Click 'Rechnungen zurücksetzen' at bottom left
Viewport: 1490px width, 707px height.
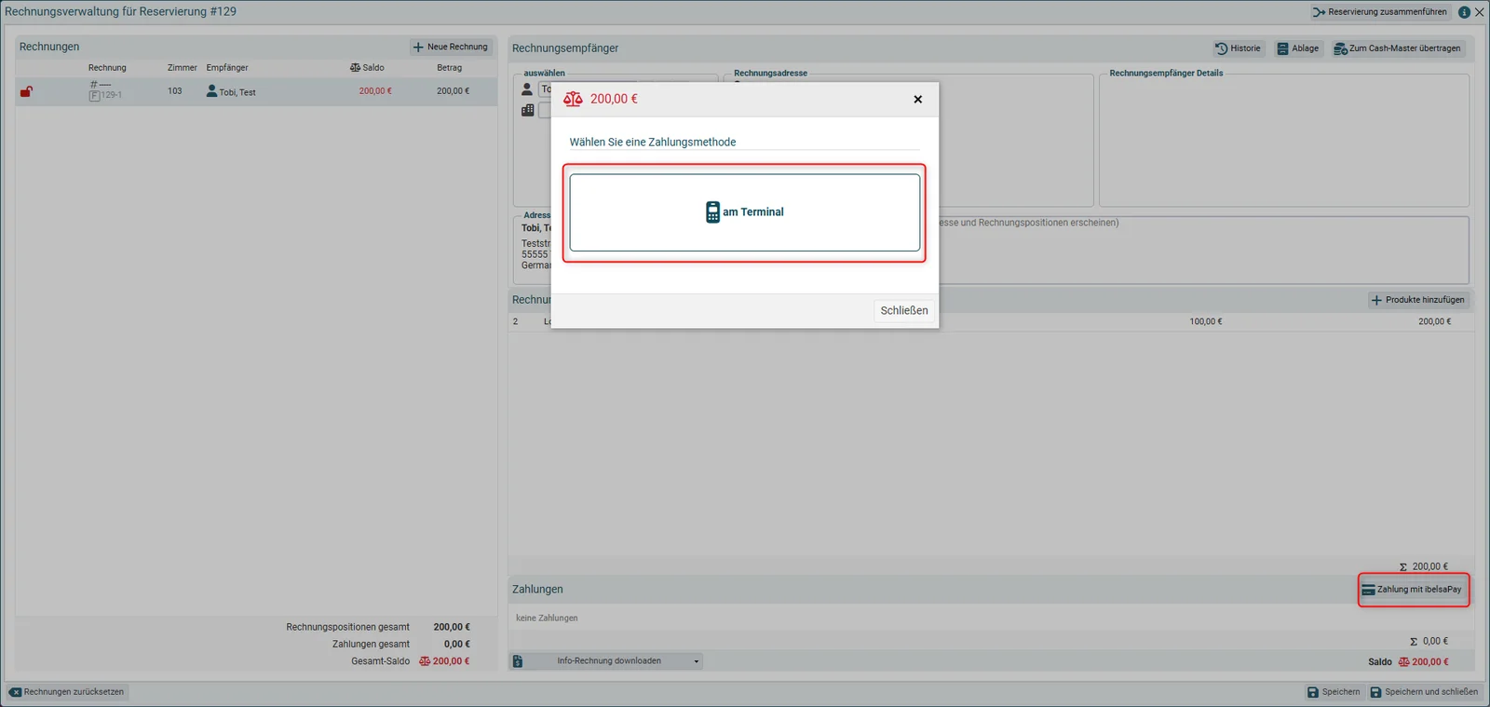tap(67, 692)
